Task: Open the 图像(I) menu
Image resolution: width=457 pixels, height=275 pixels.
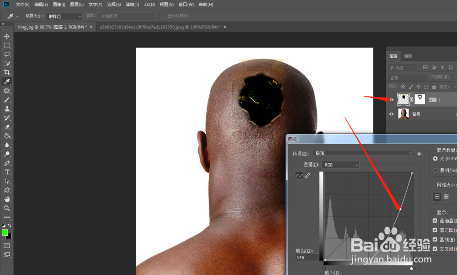Action: (59, 5)
